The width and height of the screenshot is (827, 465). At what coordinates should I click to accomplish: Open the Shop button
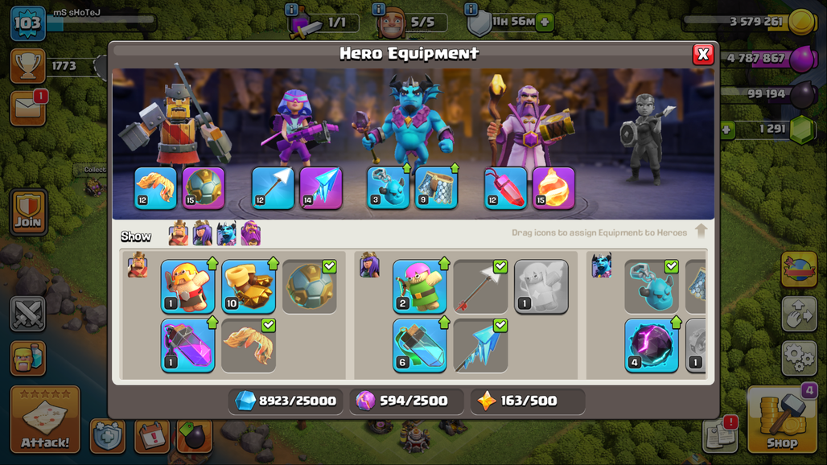point(782,420)
